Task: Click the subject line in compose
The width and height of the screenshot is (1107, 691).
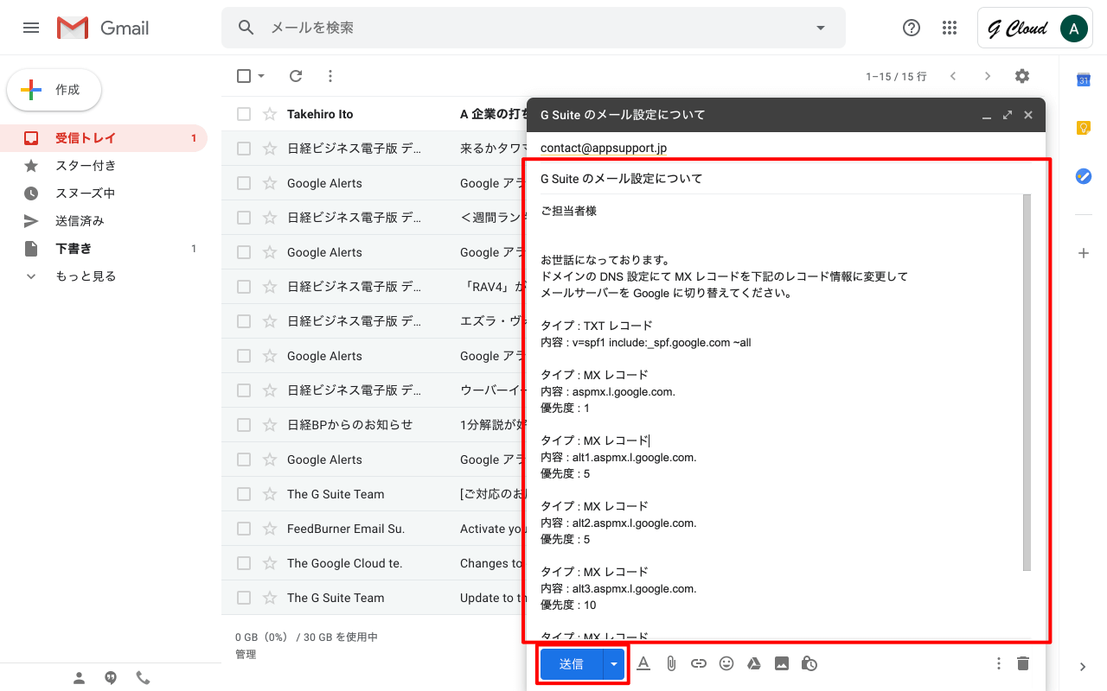Action: 786,179
